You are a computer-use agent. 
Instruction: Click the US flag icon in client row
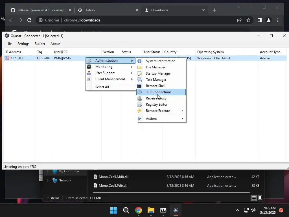[7, 58]
